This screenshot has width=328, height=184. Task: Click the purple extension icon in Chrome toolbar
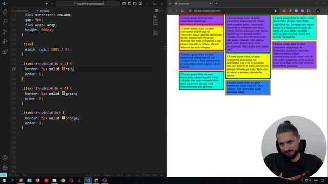click(x=303, y=11)
